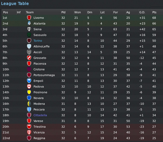Click the Atalanta club badge icon
The image size is (163, 142).
(x=29, y=23)
